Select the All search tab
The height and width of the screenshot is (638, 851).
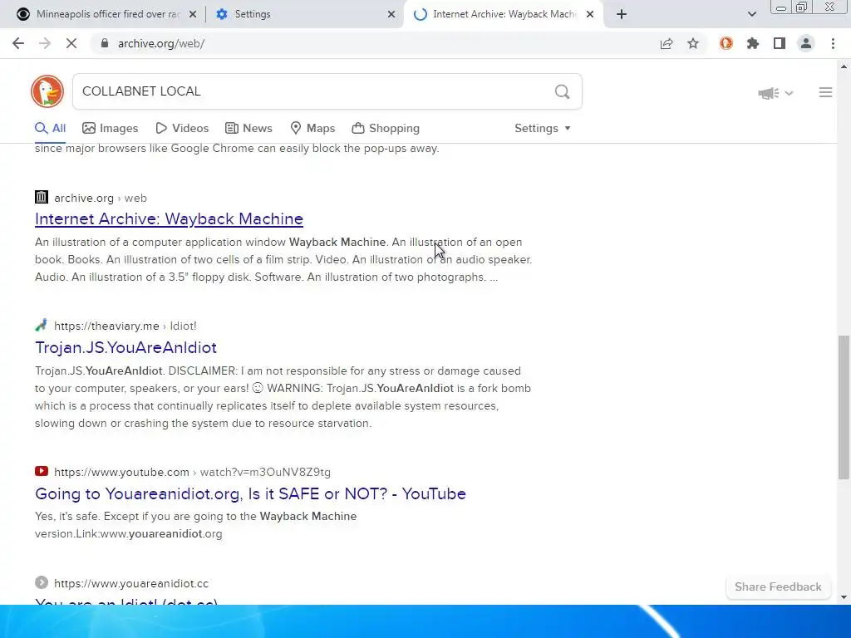tap(50, 129)
